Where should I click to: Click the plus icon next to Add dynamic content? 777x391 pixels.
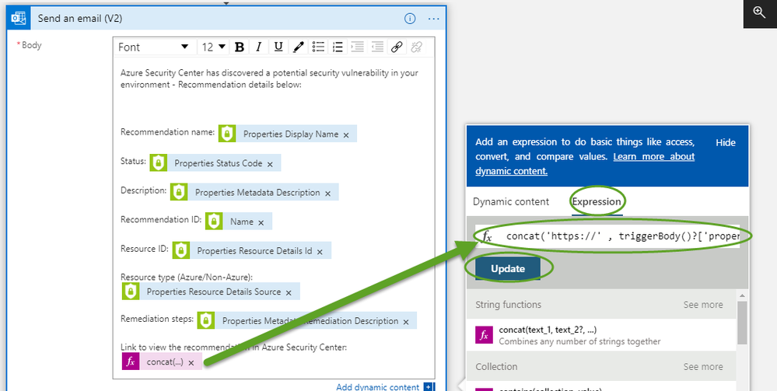(429, 387)
